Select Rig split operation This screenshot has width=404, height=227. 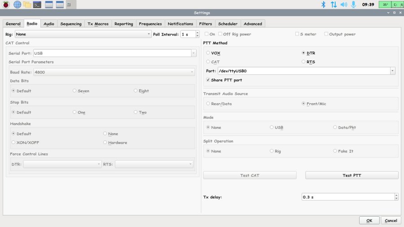click(x=275, y=151)
